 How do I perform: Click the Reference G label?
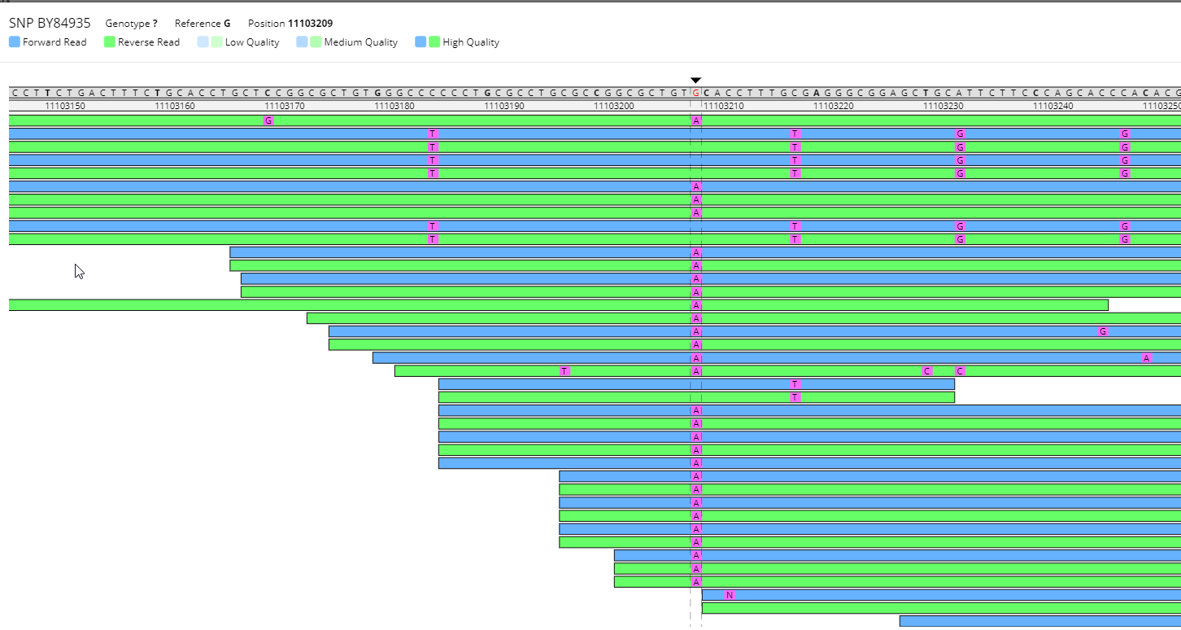click(203, 24)
